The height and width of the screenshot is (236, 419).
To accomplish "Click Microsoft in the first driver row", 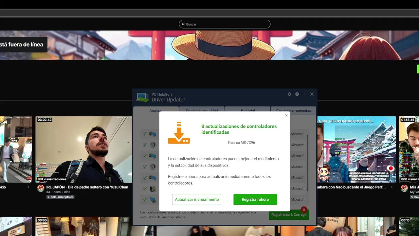I will [x=298, y=134].
